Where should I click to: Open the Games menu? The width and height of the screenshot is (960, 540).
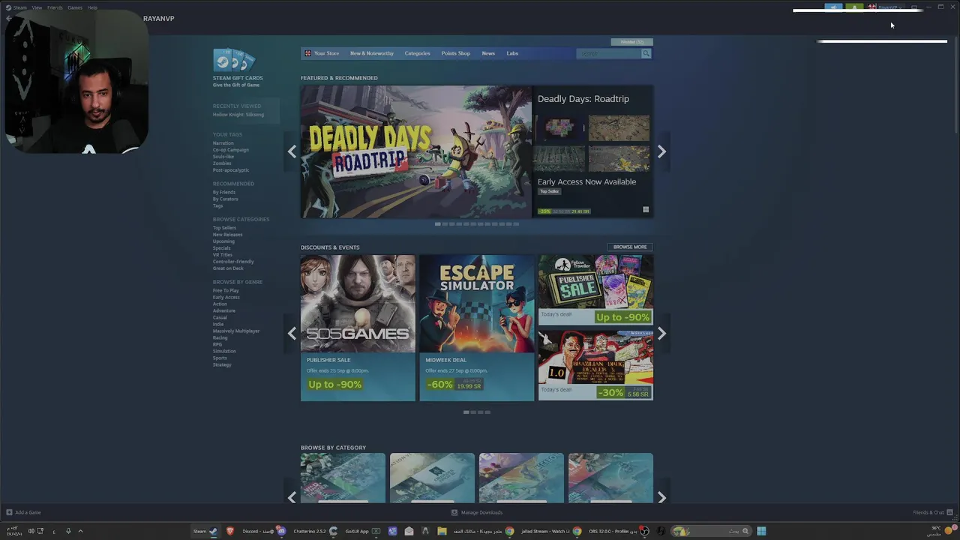tap(75, 7)
